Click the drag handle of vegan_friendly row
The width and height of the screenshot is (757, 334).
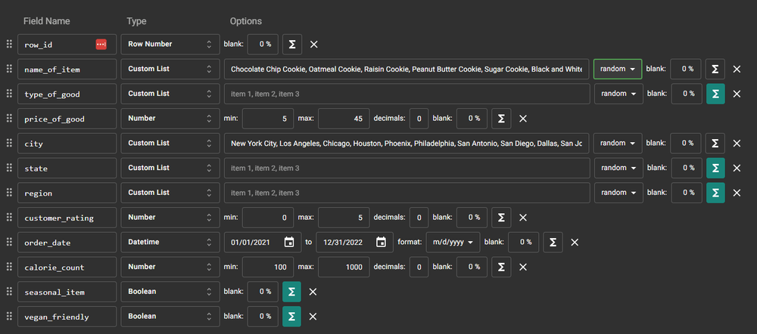(8, 316)
